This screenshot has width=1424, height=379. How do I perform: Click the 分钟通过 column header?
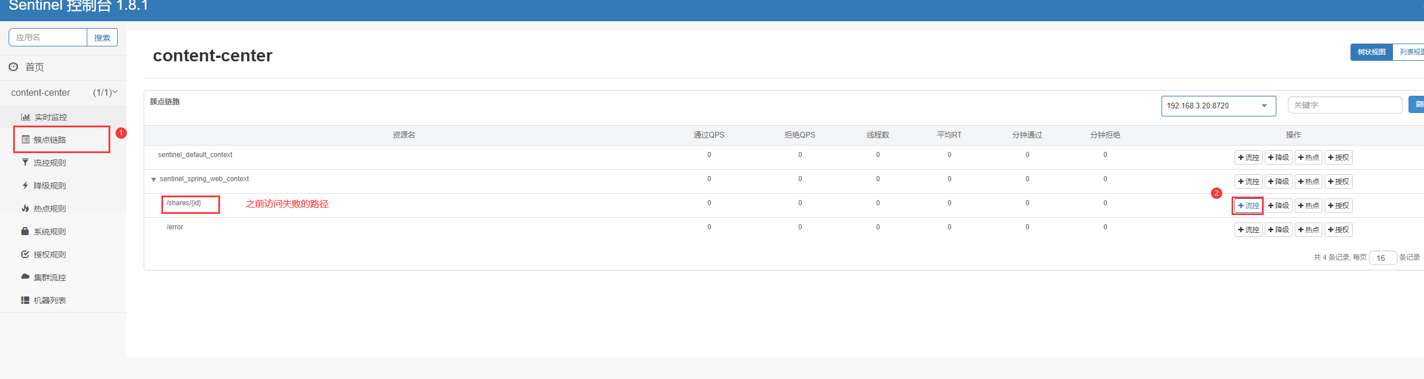[1027, 135]
